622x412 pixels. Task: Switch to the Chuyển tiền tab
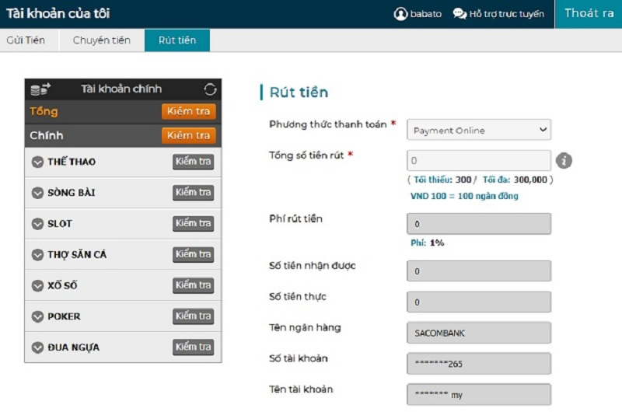tap(102, 40)
